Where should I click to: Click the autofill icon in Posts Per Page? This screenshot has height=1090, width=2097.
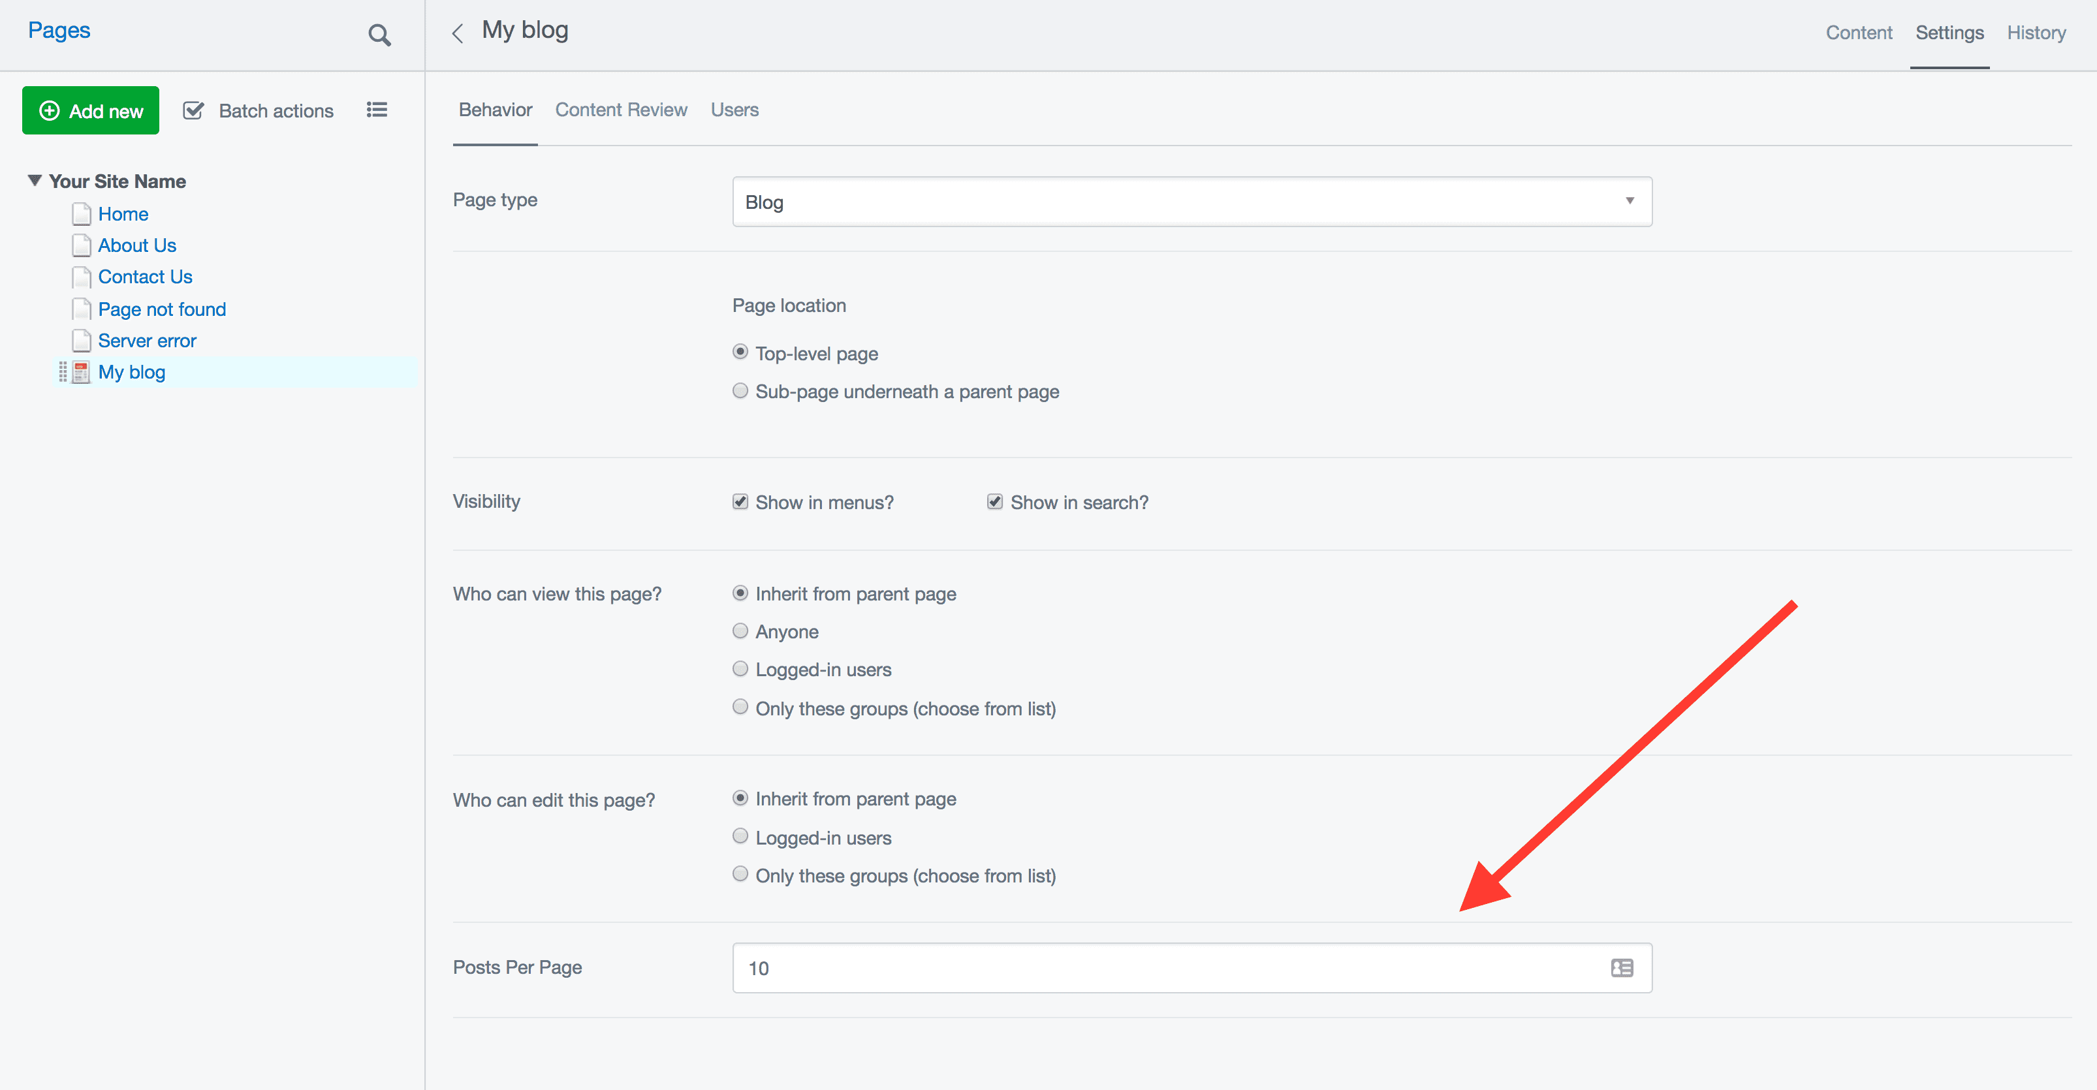click(1622, 968)
